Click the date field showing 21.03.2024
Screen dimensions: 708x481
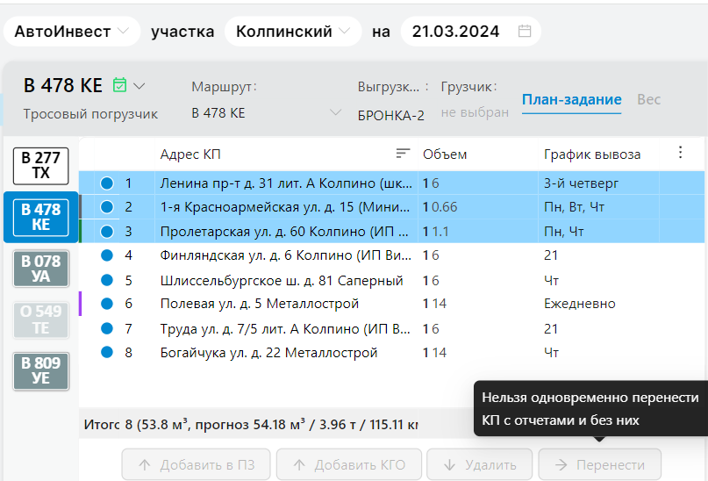[x=456, y=32]
